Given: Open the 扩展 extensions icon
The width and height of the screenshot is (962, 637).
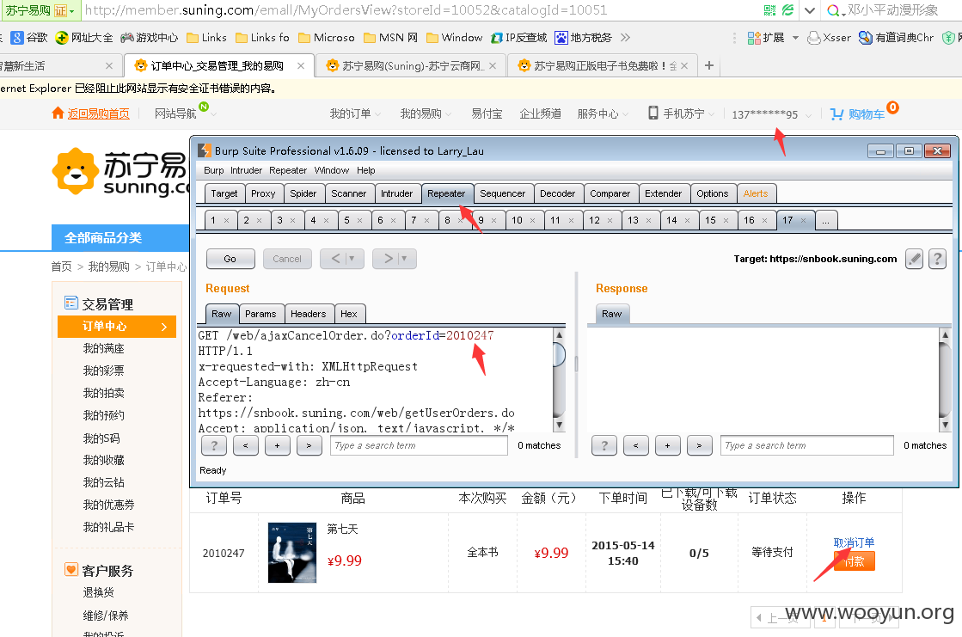Looking at the screenshot, I should coord(754,38).
